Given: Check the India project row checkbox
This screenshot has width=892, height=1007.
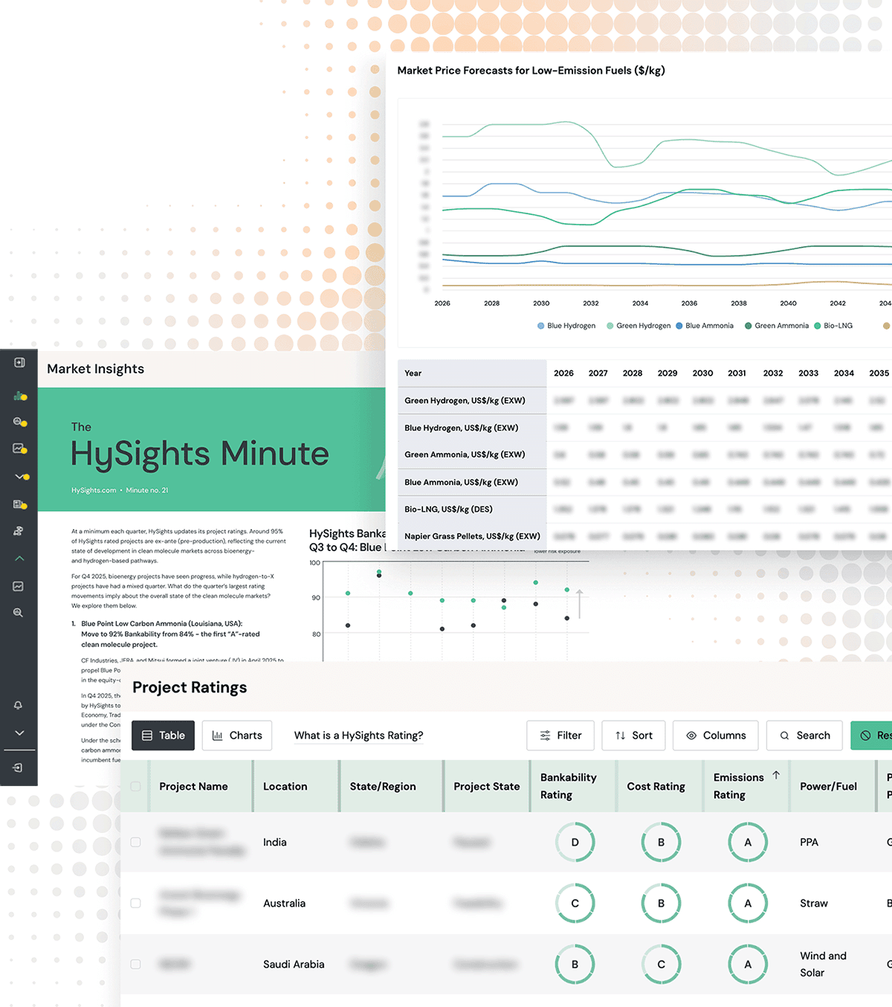Looking at the screenshot, I should (135, 842).
